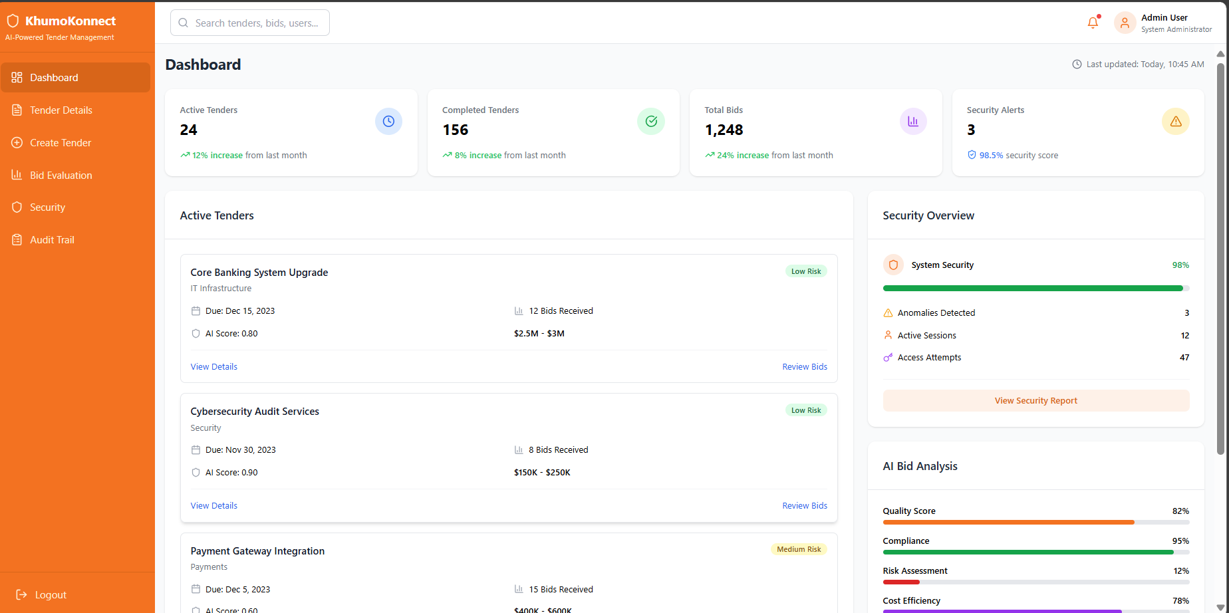
Task: Click the 24% increase text
Action: [743, 155]
